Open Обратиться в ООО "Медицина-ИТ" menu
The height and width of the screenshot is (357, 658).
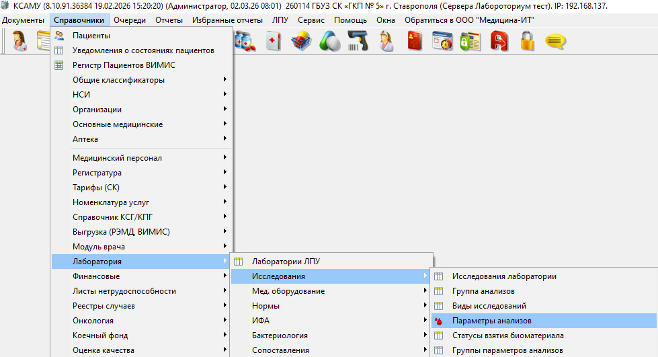(x=468, y=20)
